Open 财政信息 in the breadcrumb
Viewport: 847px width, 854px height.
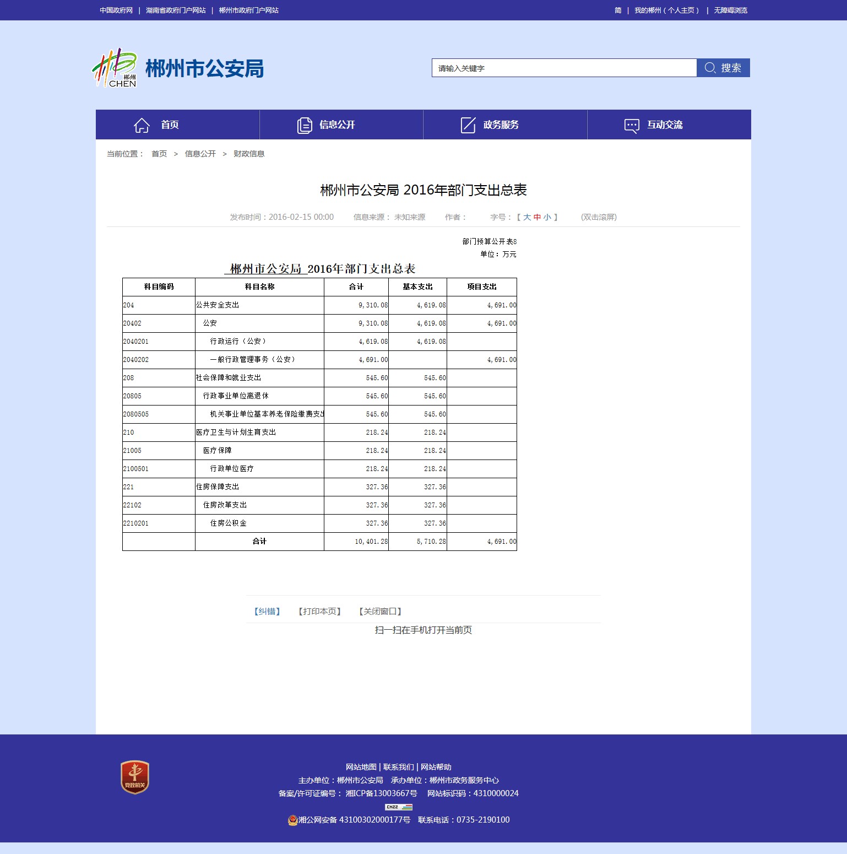coord(249,154)
